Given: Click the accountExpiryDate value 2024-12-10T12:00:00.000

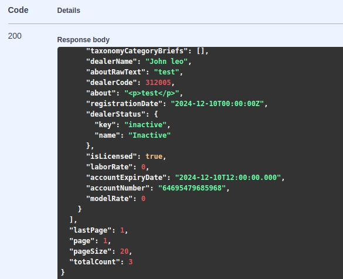Looking at the screenshot, I should (227, 178).
